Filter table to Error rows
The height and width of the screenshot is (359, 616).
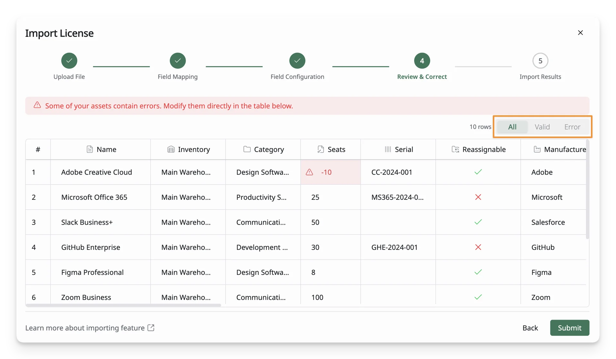(x=572, y=127)
